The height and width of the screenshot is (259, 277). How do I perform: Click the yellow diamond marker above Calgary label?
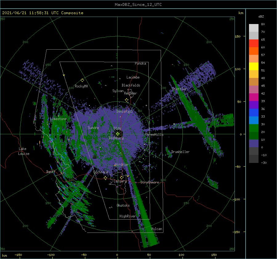click(x=122, y=177)
